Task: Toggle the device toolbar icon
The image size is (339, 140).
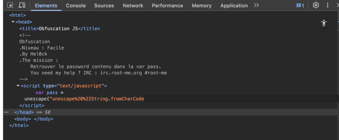Action: tap(22, 5)
